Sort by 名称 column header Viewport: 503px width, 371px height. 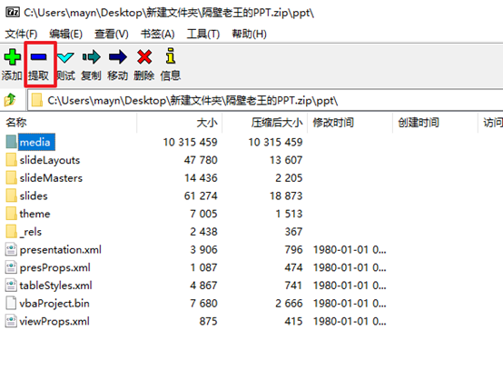69,123
